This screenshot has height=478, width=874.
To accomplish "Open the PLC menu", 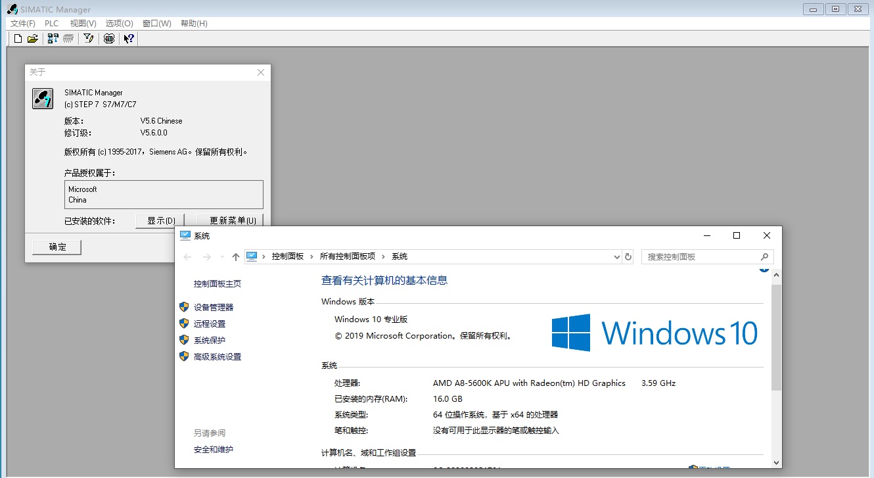I will point(52,24).
